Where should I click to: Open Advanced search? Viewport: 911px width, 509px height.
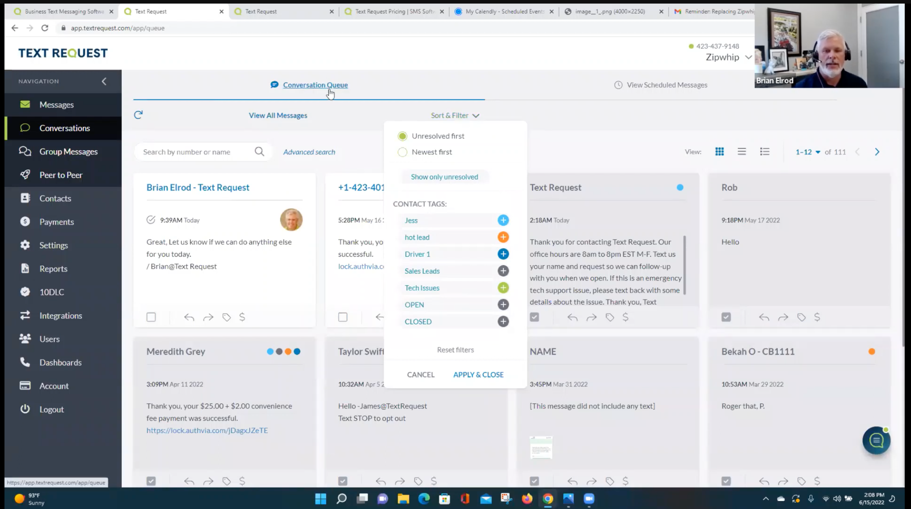(x=309, y=152)
